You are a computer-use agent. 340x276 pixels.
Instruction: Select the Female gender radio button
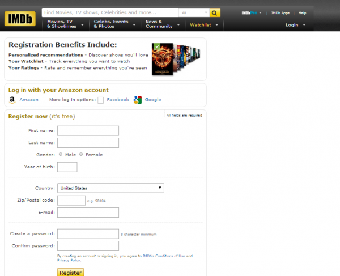tap(81, 154)
